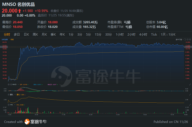Click the highlighted 10.99% axis label

pos(188,47)
